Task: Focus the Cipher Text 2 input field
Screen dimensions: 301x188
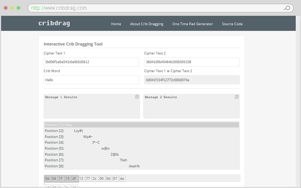Action: pyautogui.click(x=192, y=62)
